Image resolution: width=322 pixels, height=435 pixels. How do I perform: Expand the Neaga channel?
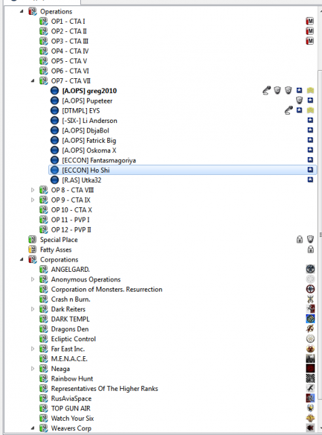tap(33, 368)
